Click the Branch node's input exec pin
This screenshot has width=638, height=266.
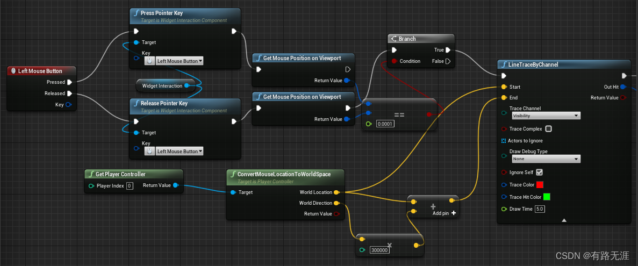tap(394, 50)
